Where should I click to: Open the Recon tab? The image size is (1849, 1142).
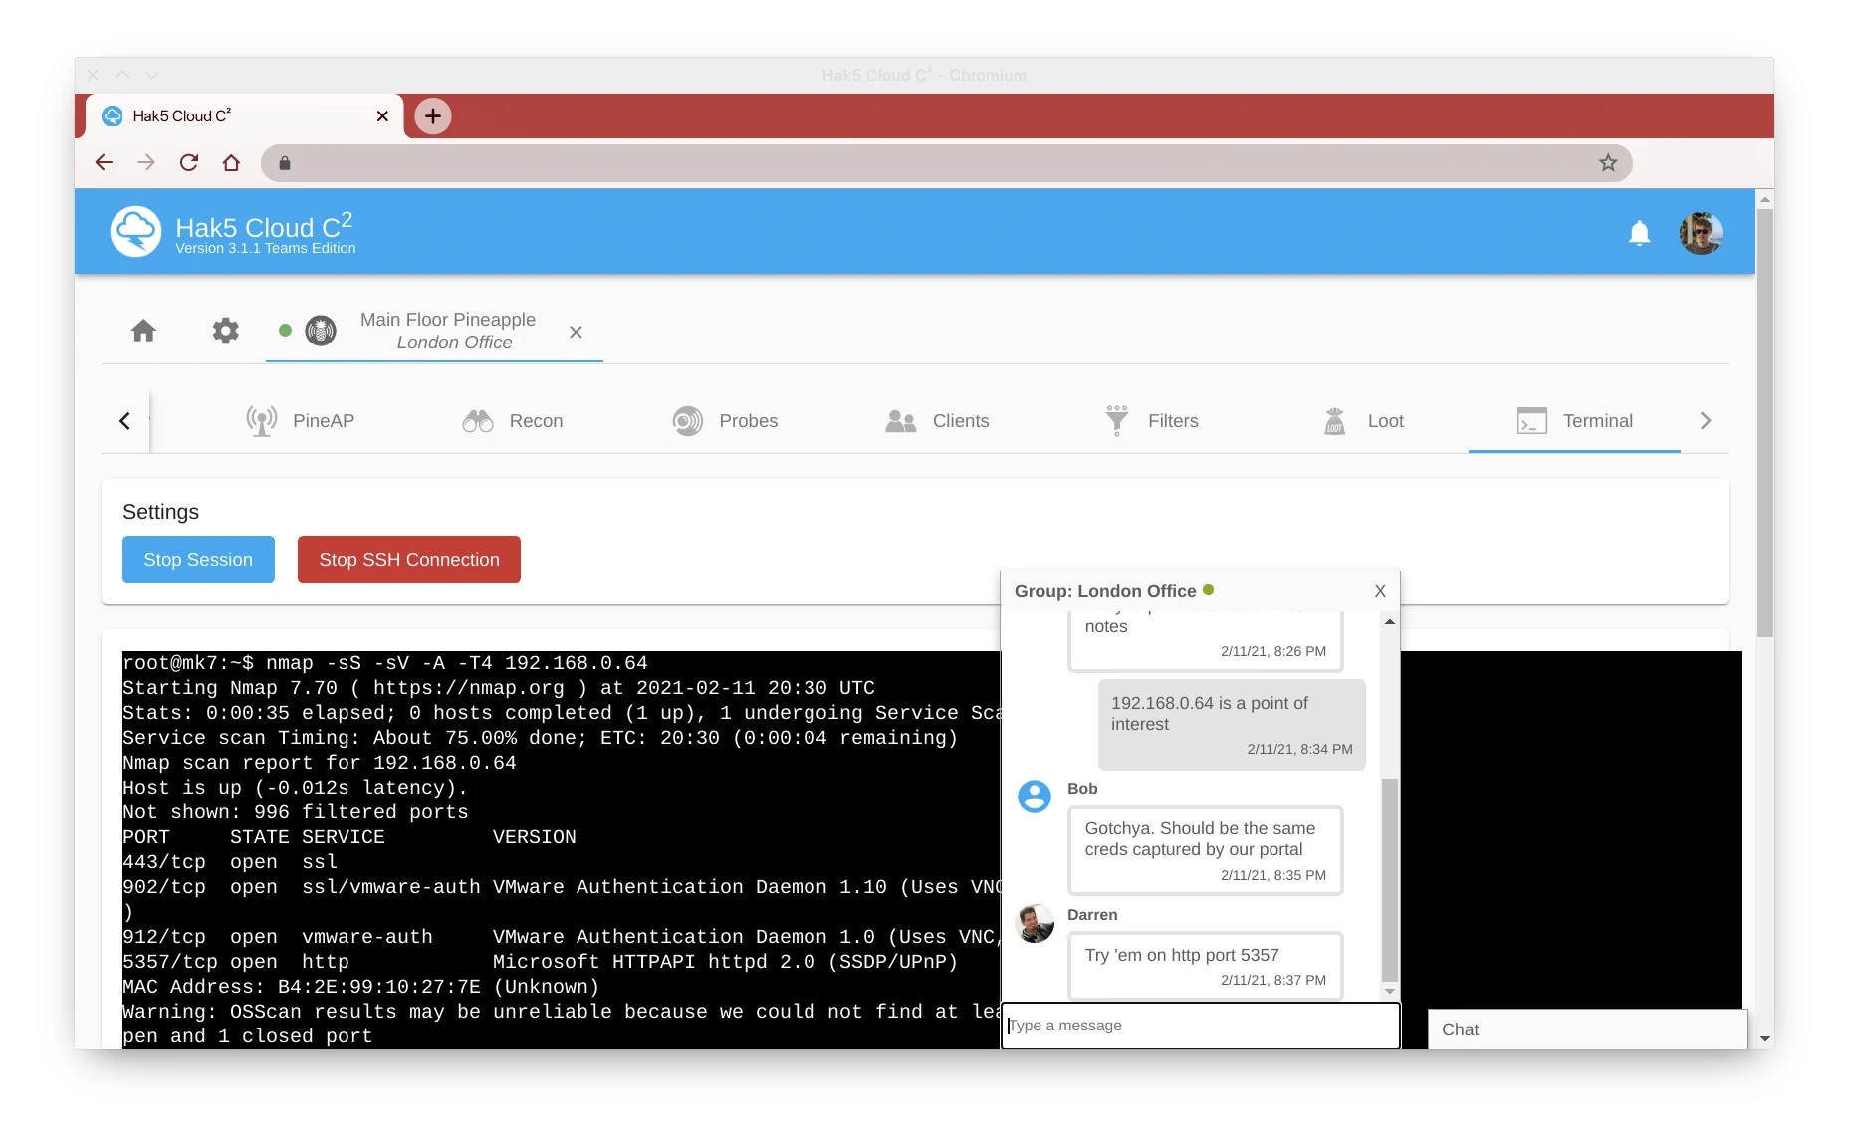click(513, 421)
